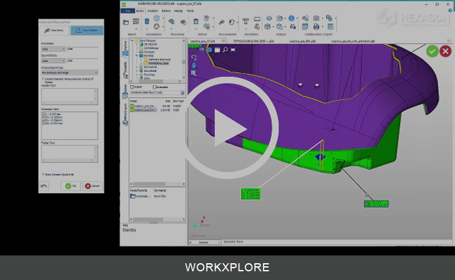Toggle the L dimension text checkbox
Image resolution: width=455 pixels, height=280 pixels.
[x=44, y=114]
